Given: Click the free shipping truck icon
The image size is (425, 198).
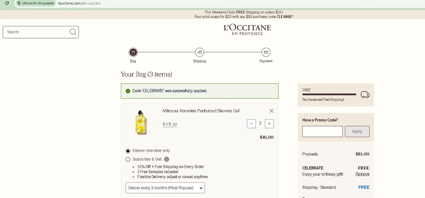Looking at the screenshot, I should tap(365, 95).
